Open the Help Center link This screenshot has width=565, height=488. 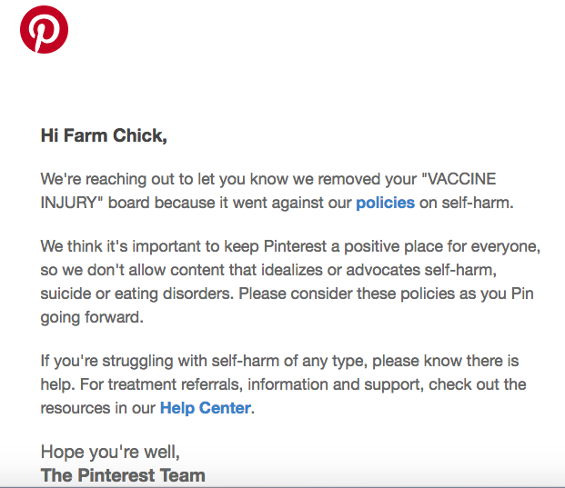205,408
